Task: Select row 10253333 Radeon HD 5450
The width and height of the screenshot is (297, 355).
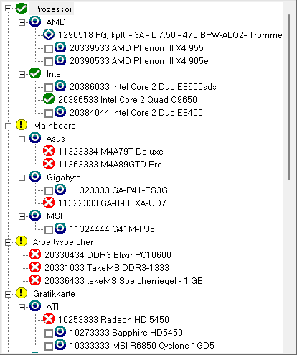Action: 113,320
